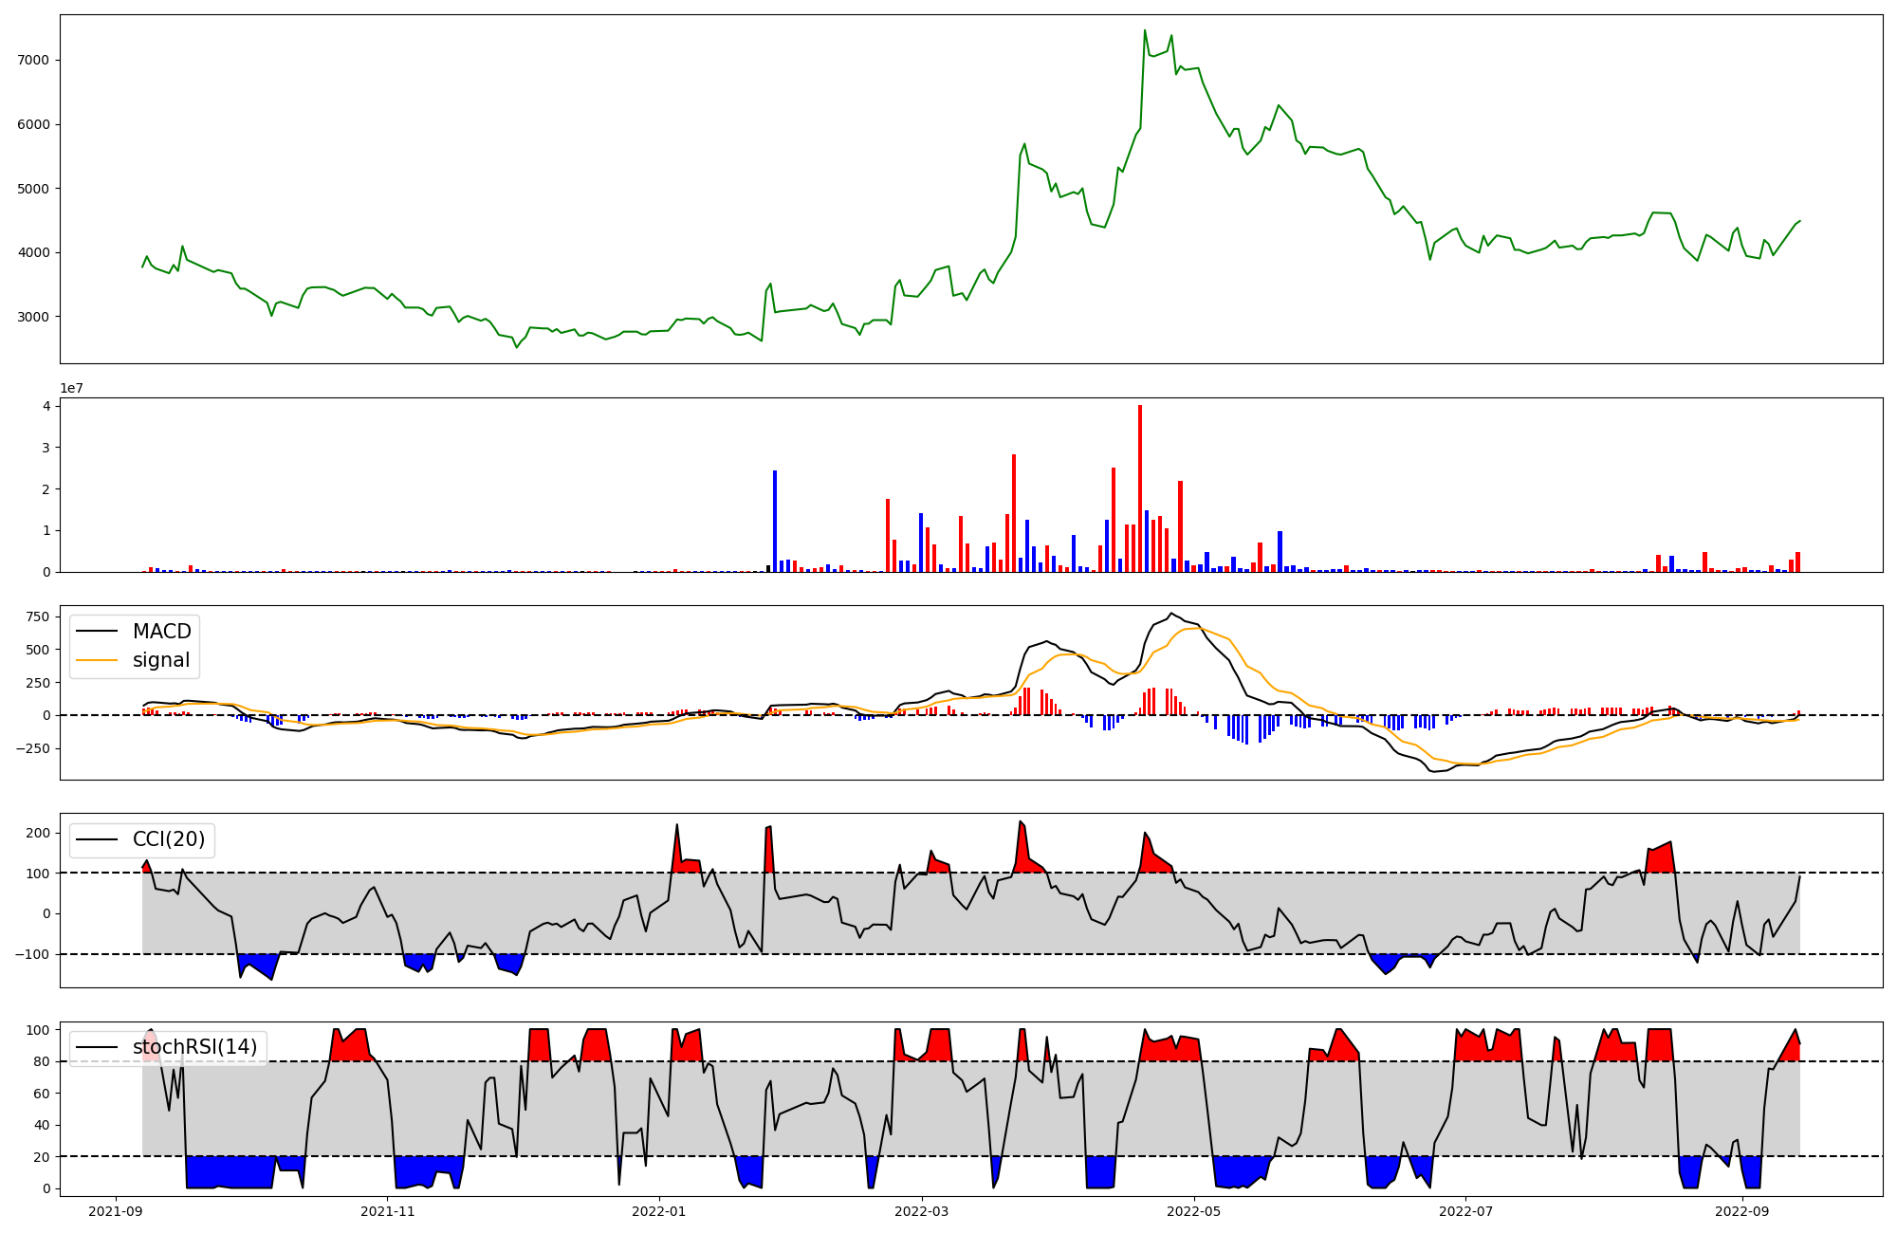Click the tallest red volume bar
Screen dimensions: 1897x1233
click(1140, 488)
